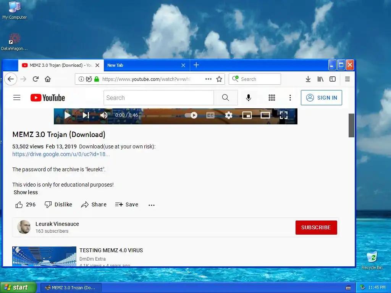Click the system tray icon beside the clock
Image resolution: width=391 pixels, height=293 pixels.
tap(363, 288)
